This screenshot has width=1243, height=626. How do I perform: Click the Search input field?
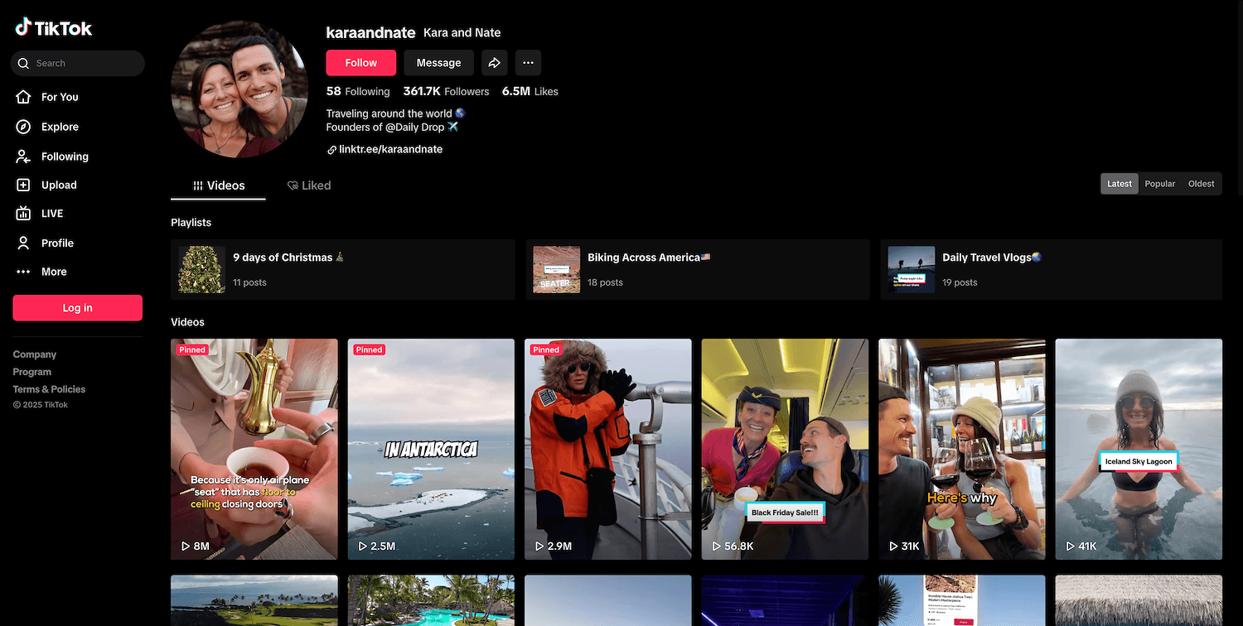click(83, 64)
